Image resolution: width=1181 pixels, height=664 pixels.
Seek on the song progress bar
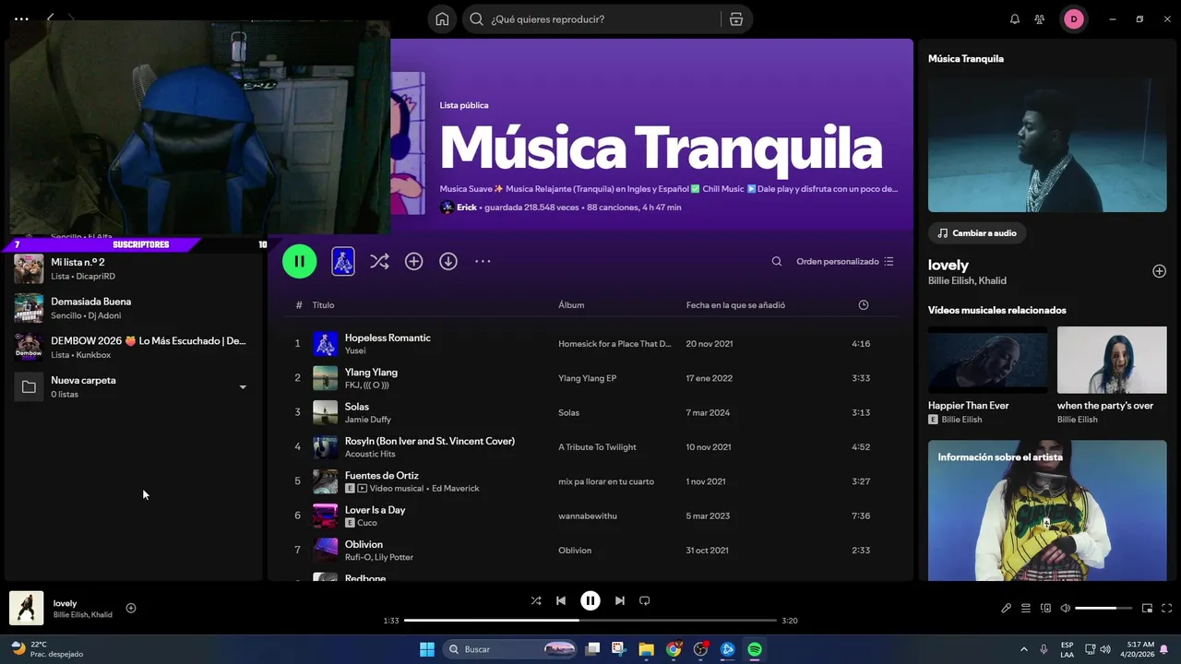[x=590, y=621]
